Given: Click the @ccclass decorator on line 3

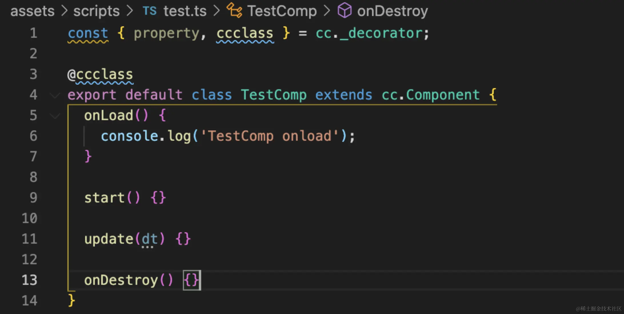Looking at the screenshot, I should 100,74.
